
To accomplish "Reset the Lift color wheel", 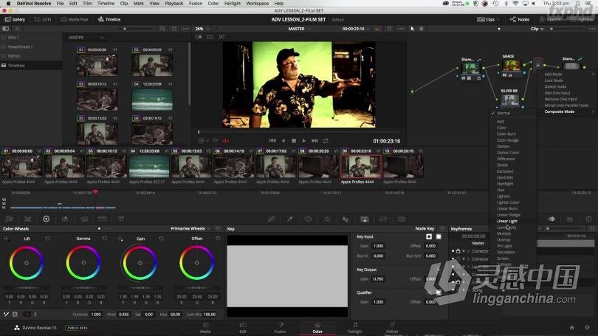I will (x=47, y=239).
